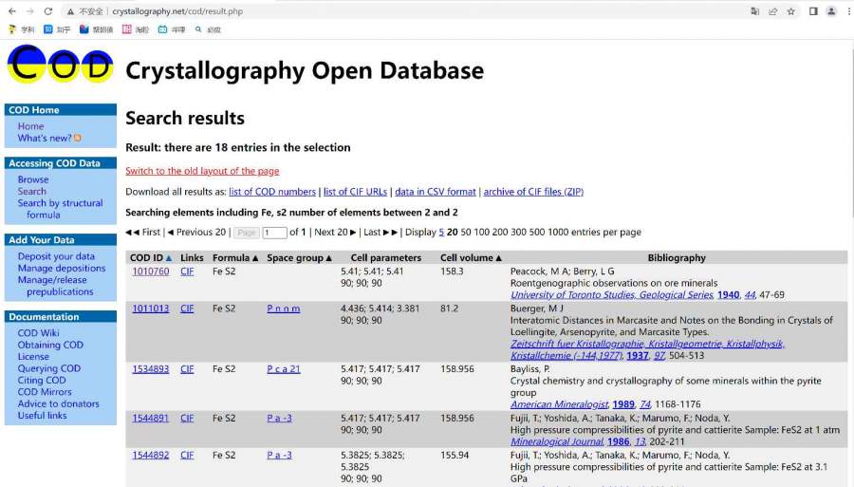
Task: Display 5 entries per page
Action: click(x=441, y=232)
